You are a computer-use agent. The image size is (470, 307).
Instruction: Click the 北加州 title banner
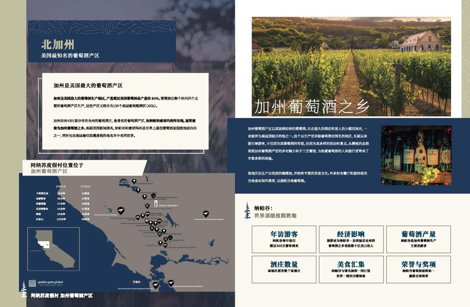click(102, 41)
